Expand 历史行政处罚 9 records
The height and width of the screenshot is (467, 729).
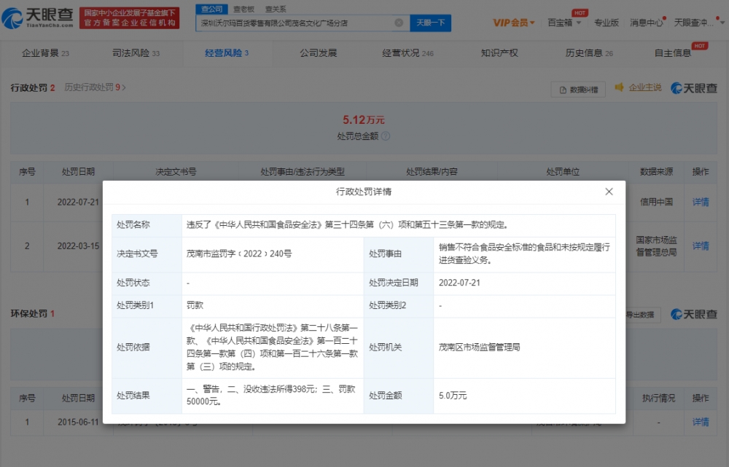pyautogui.click(x=95, y=87)
